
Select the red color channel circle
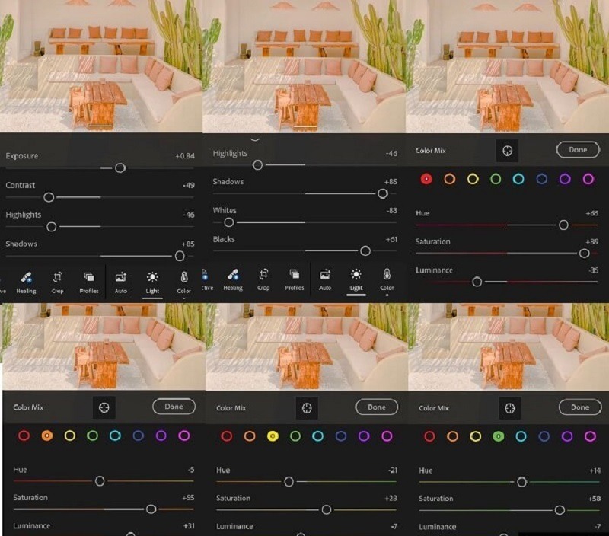coord(425,180)
